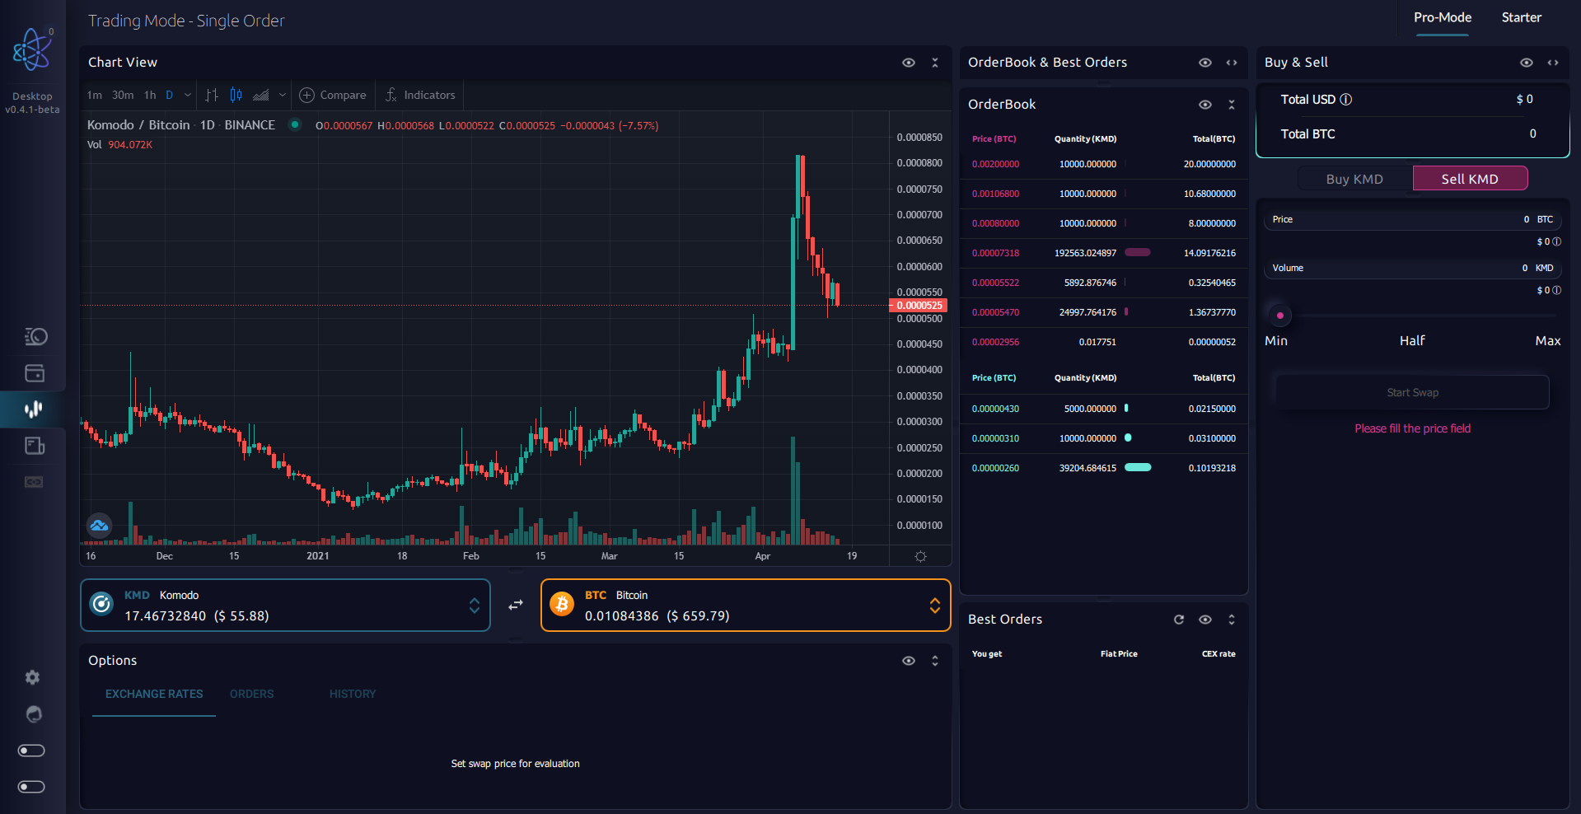Open the AtomicDEX logo at top of sidebar
Screen dimensions: 1581x814
[x=32, y=49]
